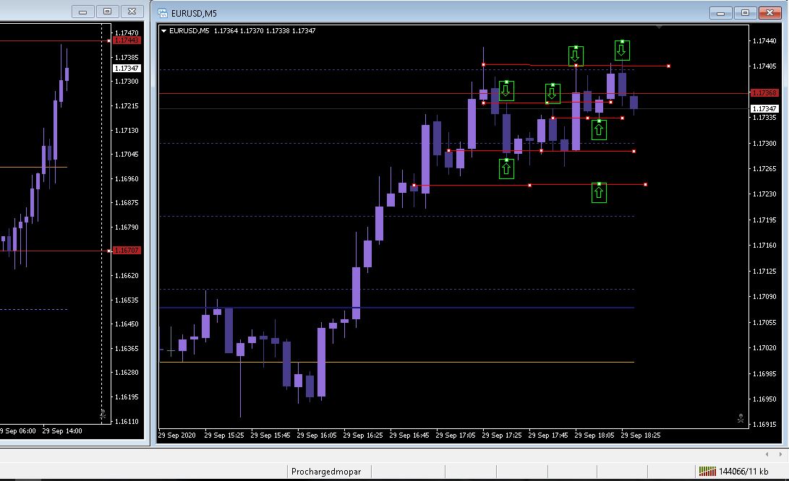Click the 29 Sep 17:05 time label
Image resolution: width=789 pixels, height=481 pixels.
click(x=456, y=435)
